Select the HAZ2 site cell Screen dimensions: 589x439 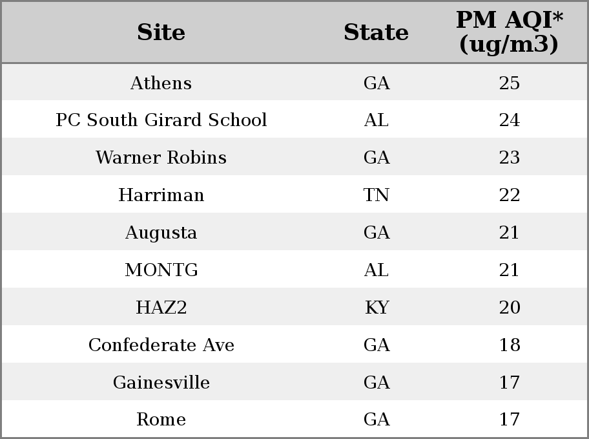161,307
